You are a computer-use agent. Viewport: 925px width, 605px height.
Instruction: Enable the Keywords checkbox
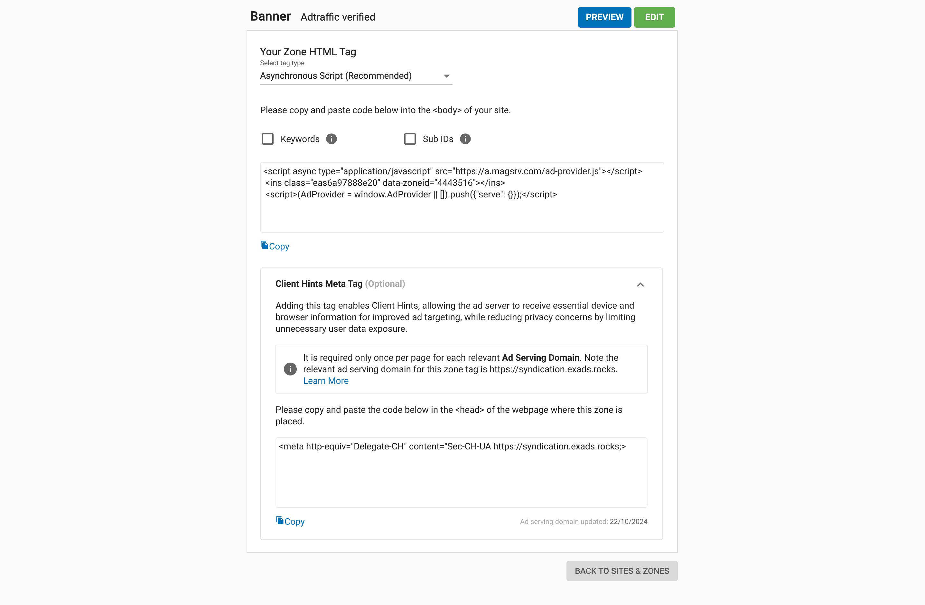coord(268,139)
